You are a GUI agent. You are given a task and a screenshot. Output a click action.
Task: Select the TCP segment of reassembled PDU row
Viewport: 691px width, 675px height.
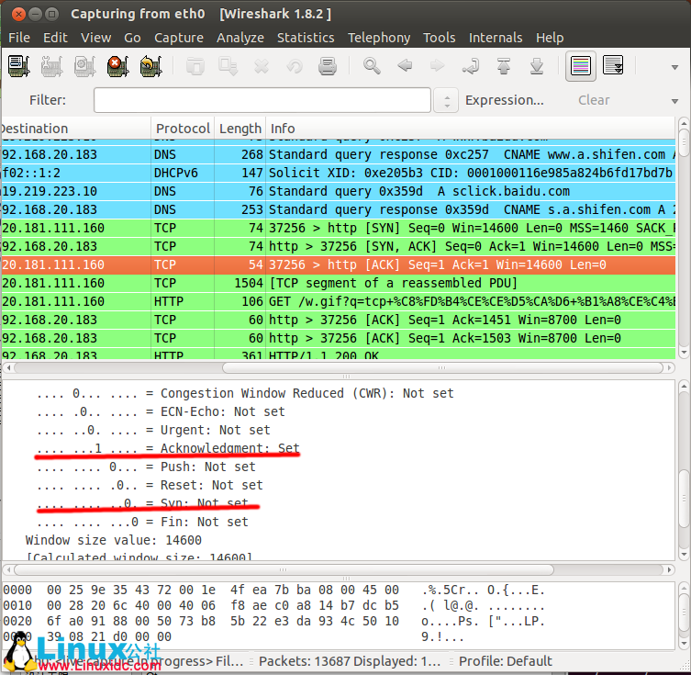[x=339, y=283]
